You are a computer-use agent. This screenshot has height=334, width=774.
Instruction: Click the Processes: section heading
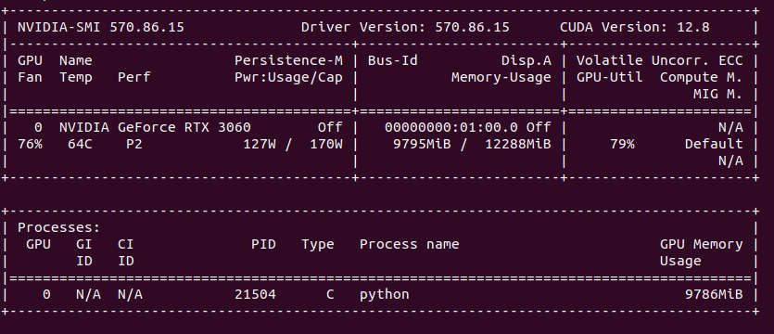59,228
